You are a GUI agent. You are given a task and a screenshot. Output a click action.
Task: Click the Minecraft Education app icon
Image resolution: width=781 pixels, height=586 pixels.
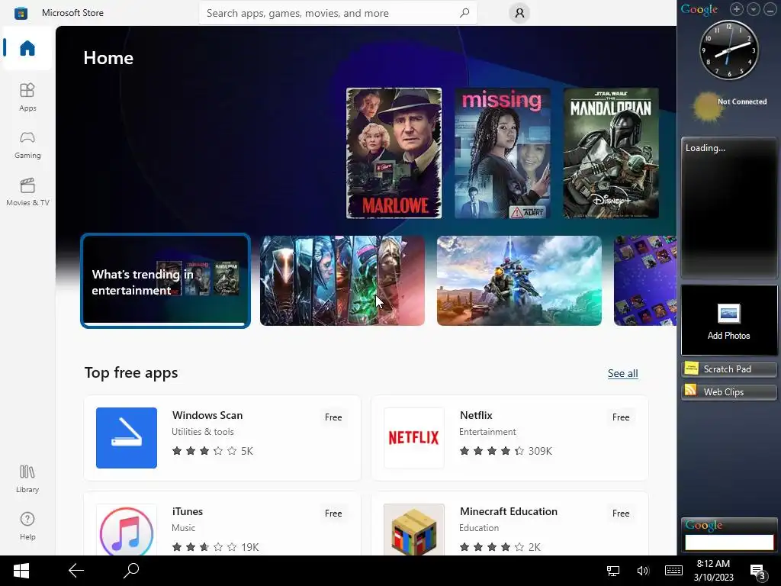(414, 530)
